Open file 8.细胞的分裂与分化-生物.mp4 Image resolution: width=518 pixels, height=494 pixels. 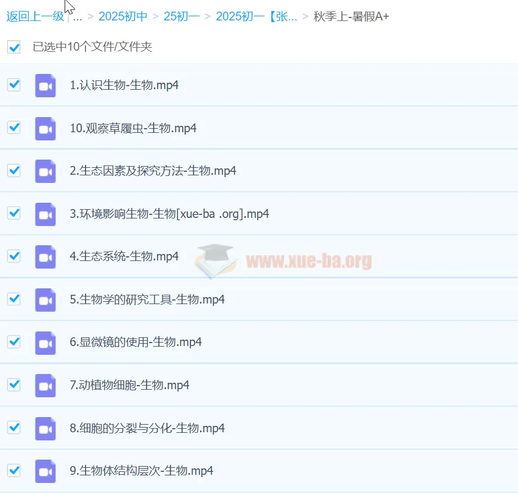pos(147,428)
